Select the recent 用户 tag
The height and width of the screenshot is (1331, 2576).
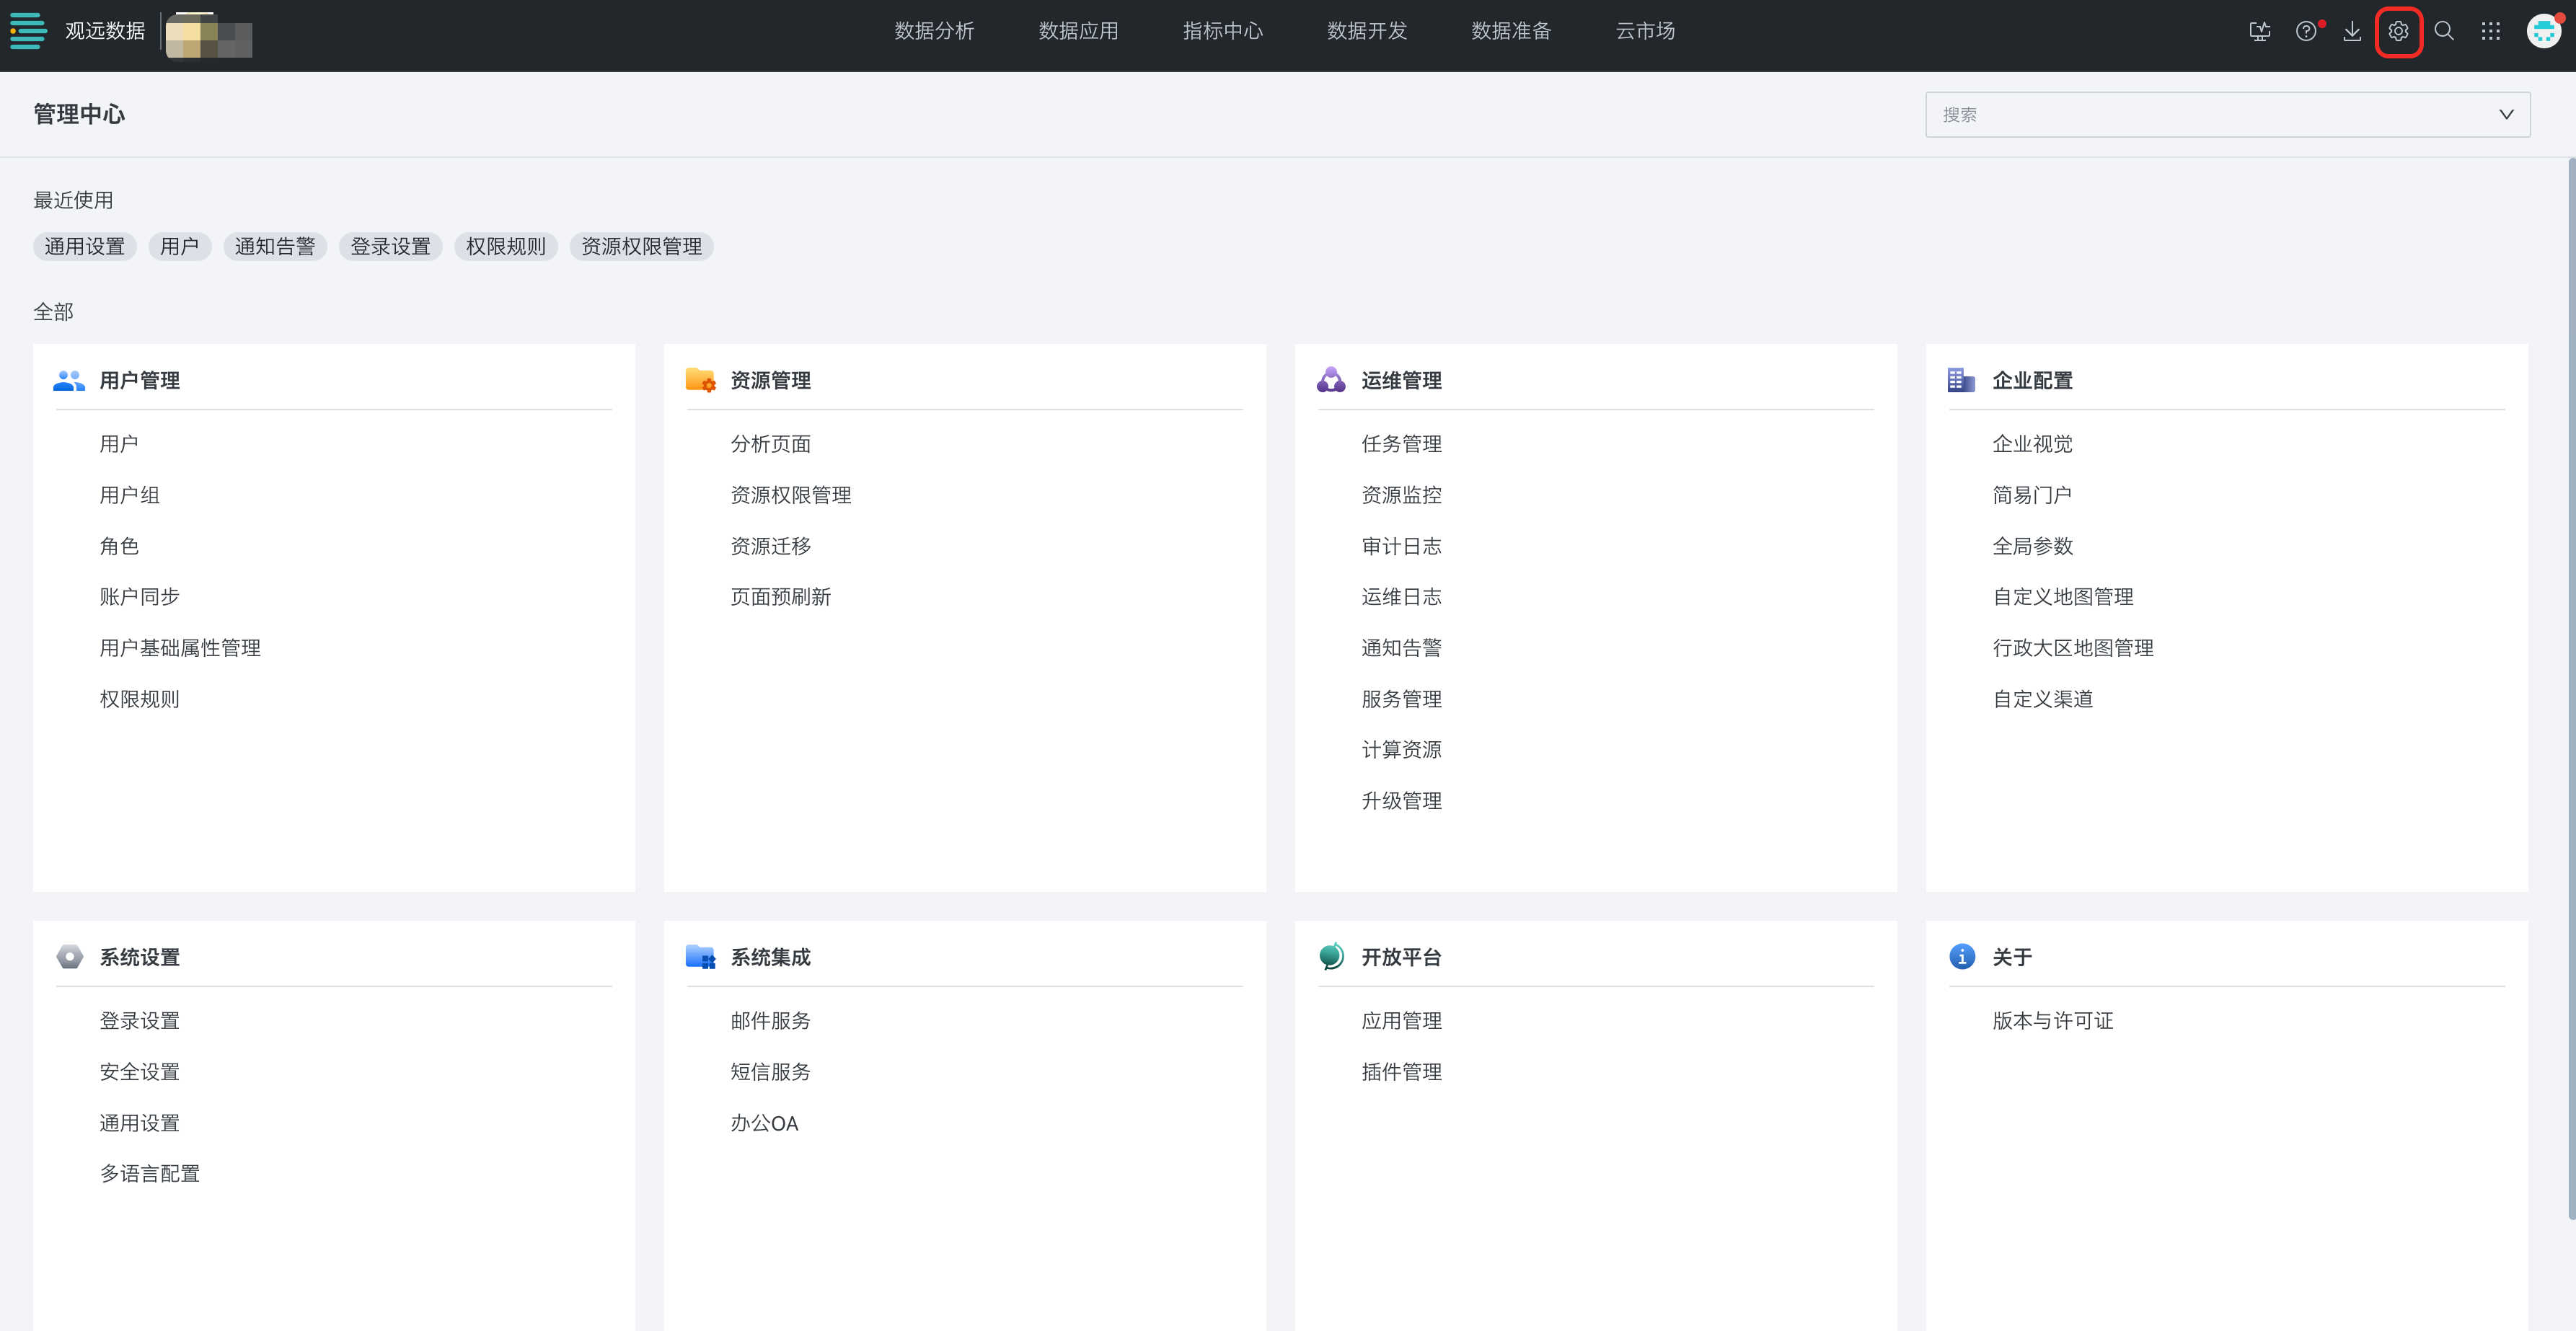click(179, 246)
